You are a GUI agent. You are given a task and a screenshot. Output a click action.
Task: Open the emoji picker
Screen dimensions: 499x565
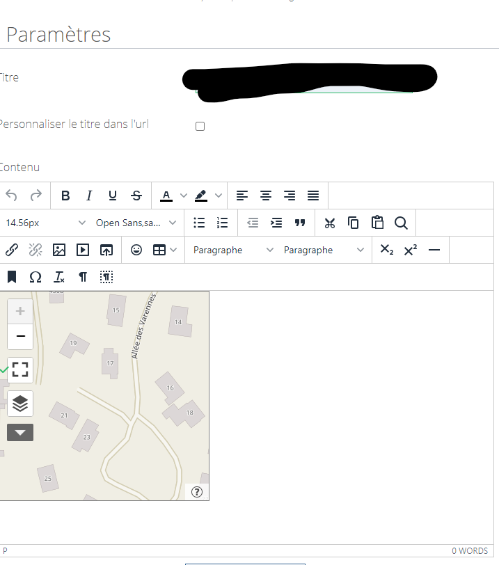tap(136, 250)
